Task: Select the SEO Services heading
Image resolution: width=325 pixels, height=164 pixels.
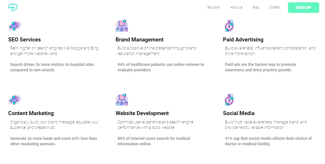Action: [x=24, y=40]
